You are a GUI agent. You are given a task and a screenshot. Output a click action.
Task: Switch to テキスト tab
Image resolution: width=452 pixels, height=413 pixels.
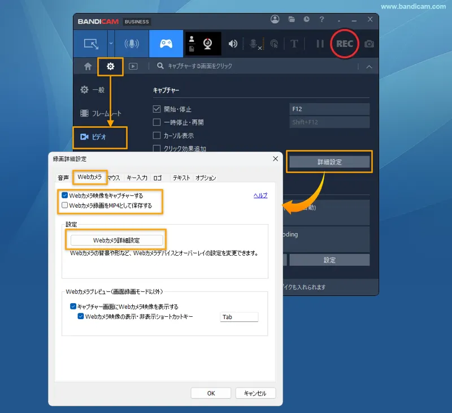(181, 178)
